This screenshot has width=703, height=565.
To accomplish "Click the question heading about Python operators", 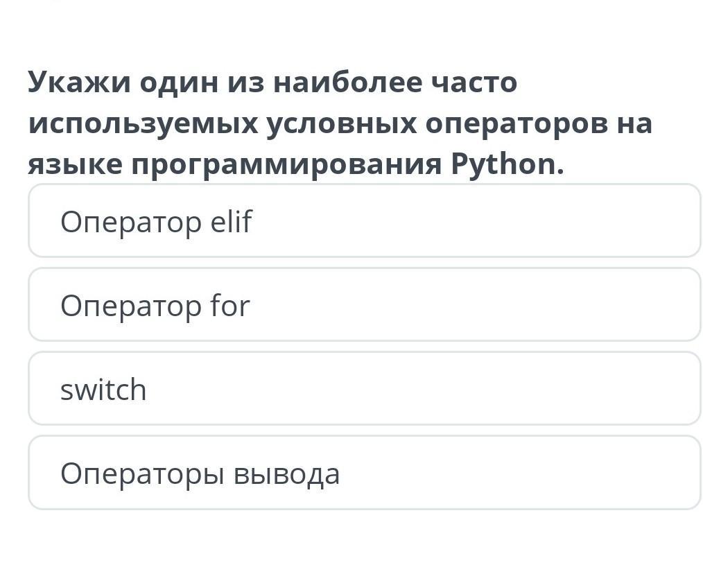I will tap(340, 123).
